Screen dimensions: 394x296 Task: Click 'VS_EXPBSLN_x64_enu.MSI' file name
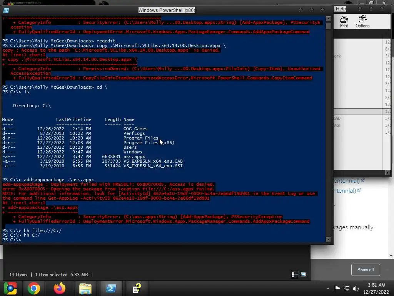coord(153,166)
